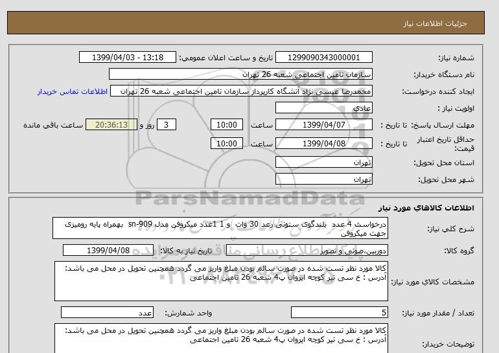Viewport: 499px width, 353px height.
Task: Click the response deadline hour field 10:00
Action: tap(227, 124)
